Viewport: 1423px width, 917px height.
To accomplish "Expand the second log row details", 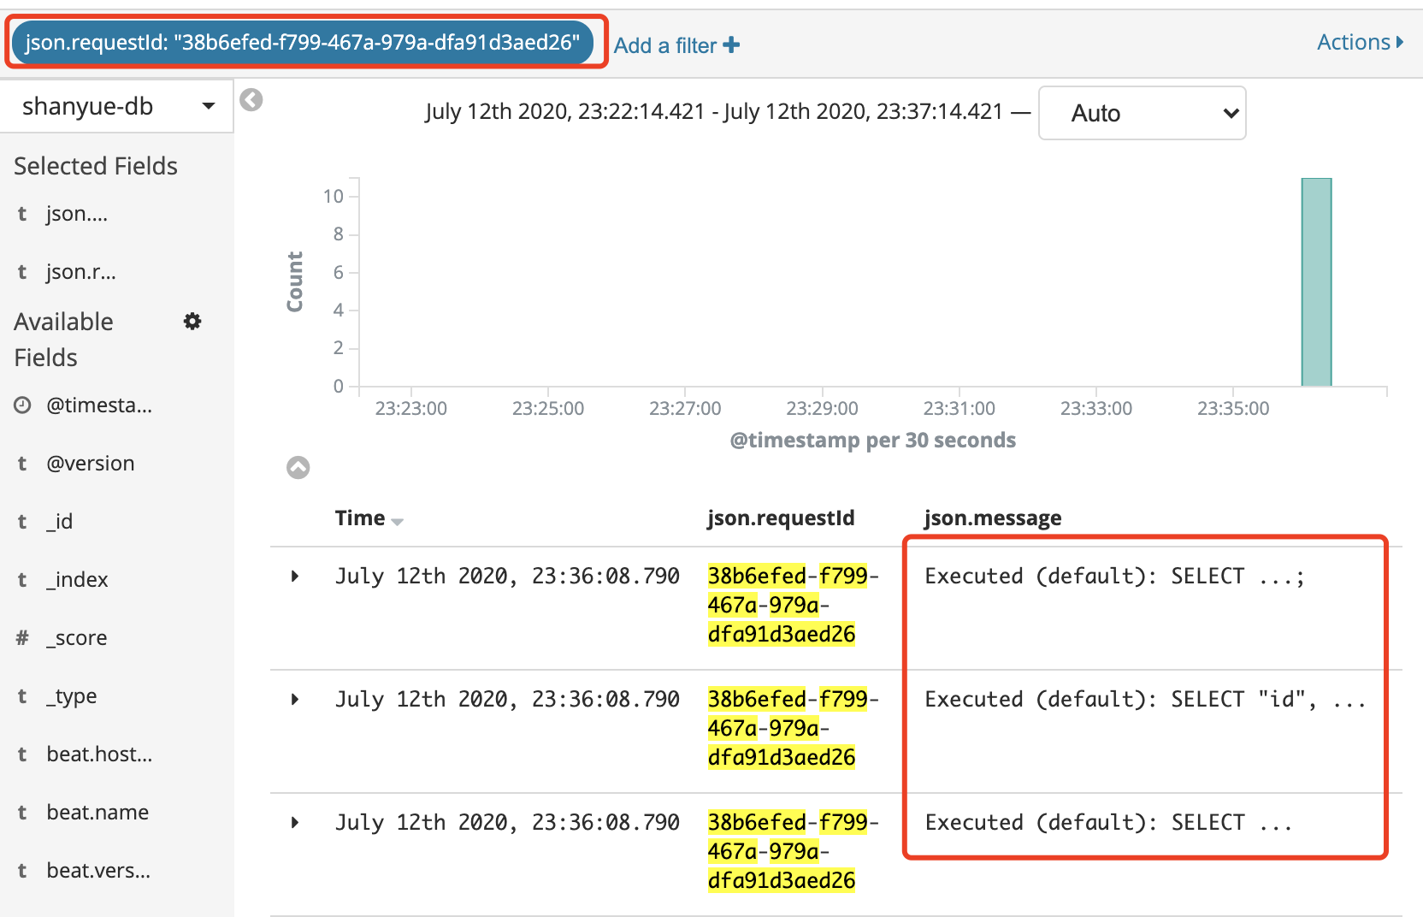I will click(x=295, y=699).
